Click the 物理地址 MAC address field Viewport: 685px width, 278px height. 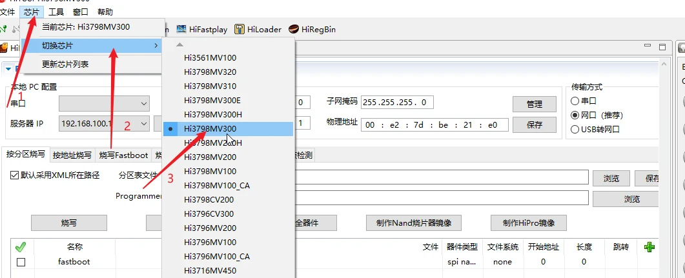click(435, 125)
